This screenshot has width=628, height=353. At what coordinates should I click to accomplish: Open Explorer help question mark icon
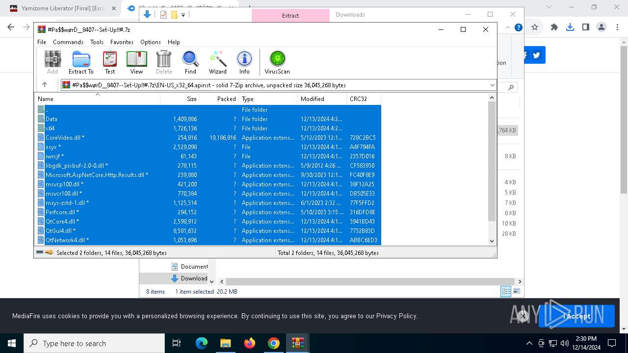pos(518,27)
